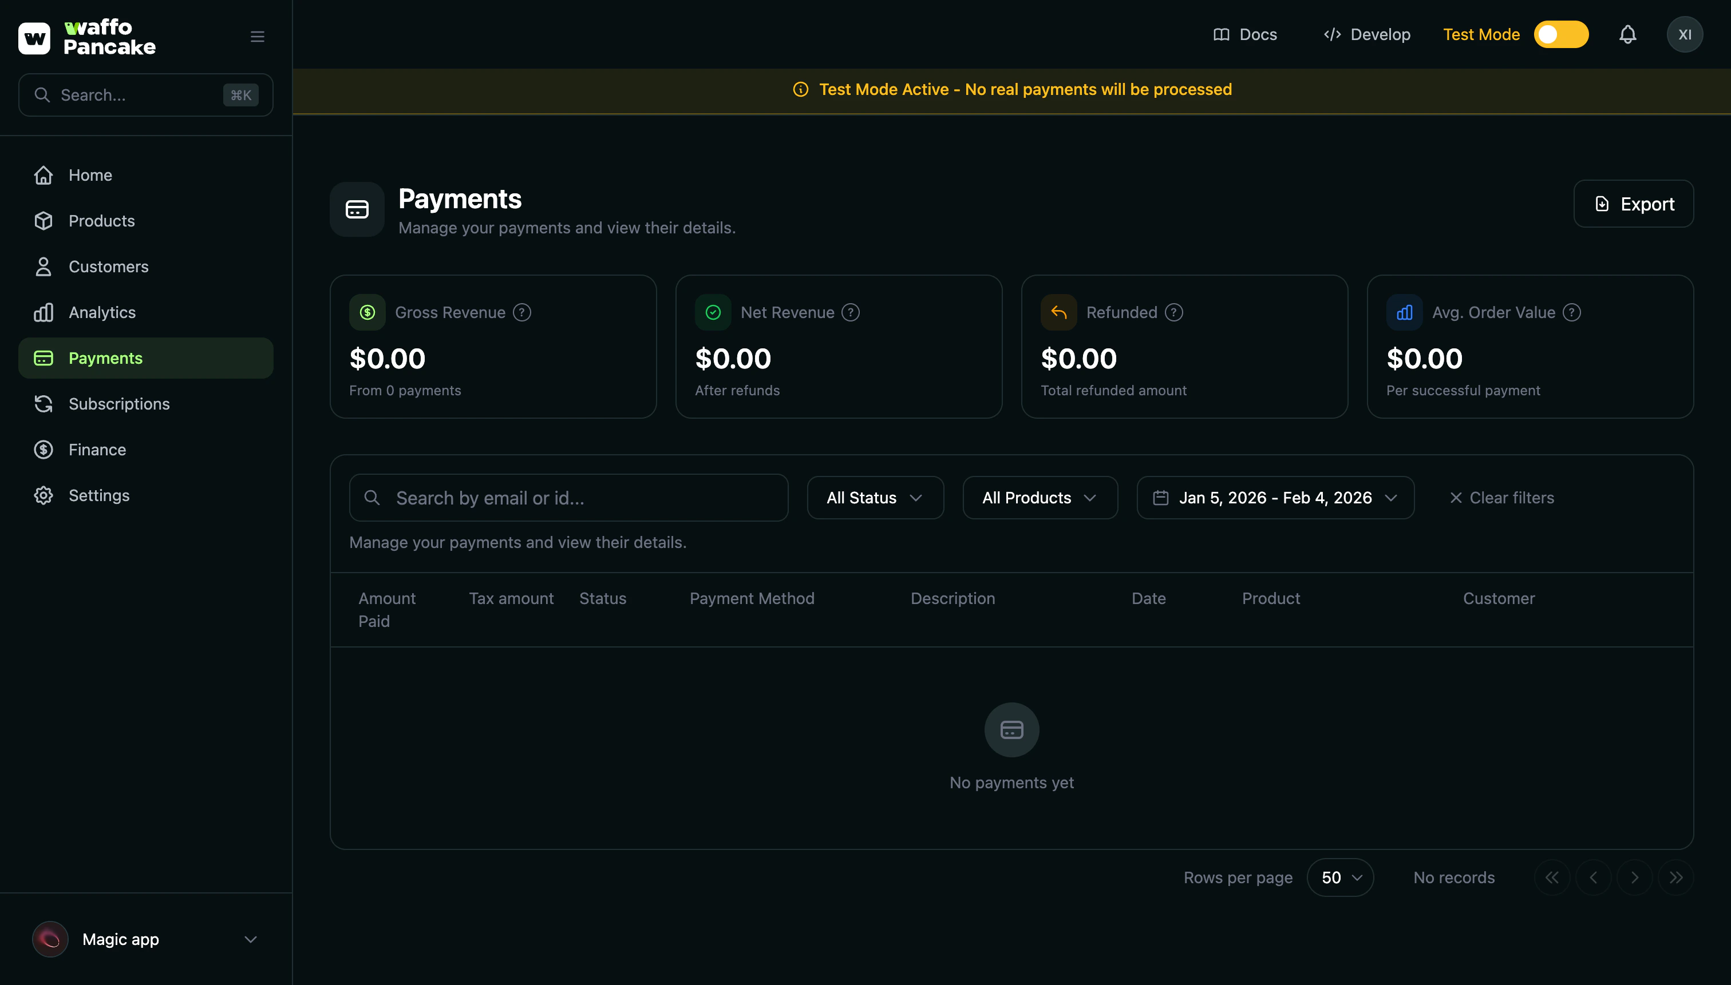The width and height of the screenshot is (1731, 985).
Task: Click the notifications bell icon
Action: [x=1627, y=34]
